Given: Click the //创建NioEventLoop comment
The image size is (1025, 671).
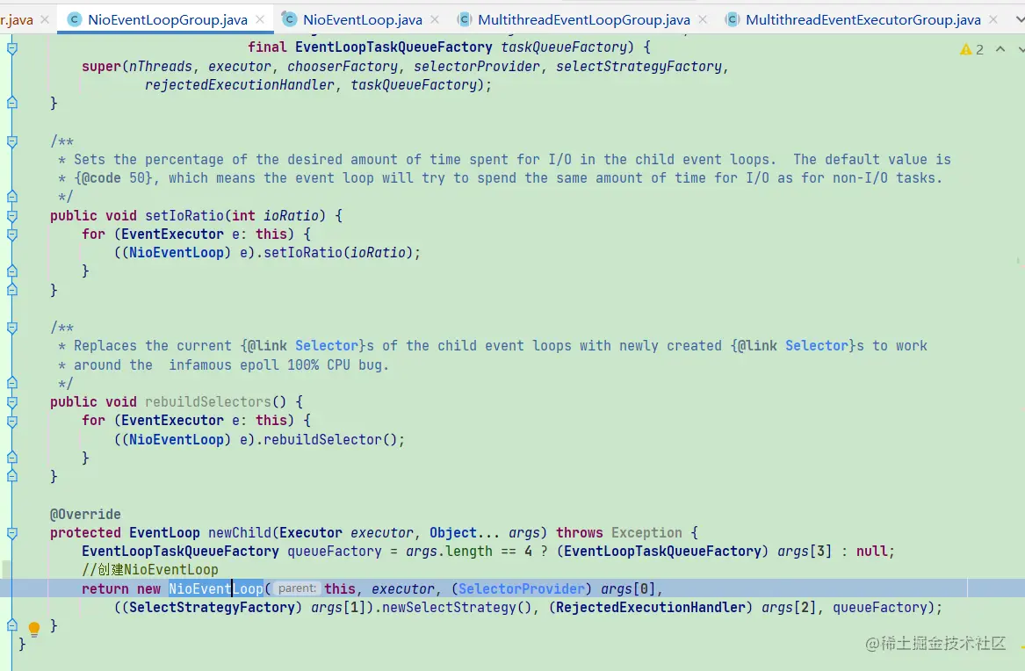Looking at the screenshot, I should coord(149,570).
